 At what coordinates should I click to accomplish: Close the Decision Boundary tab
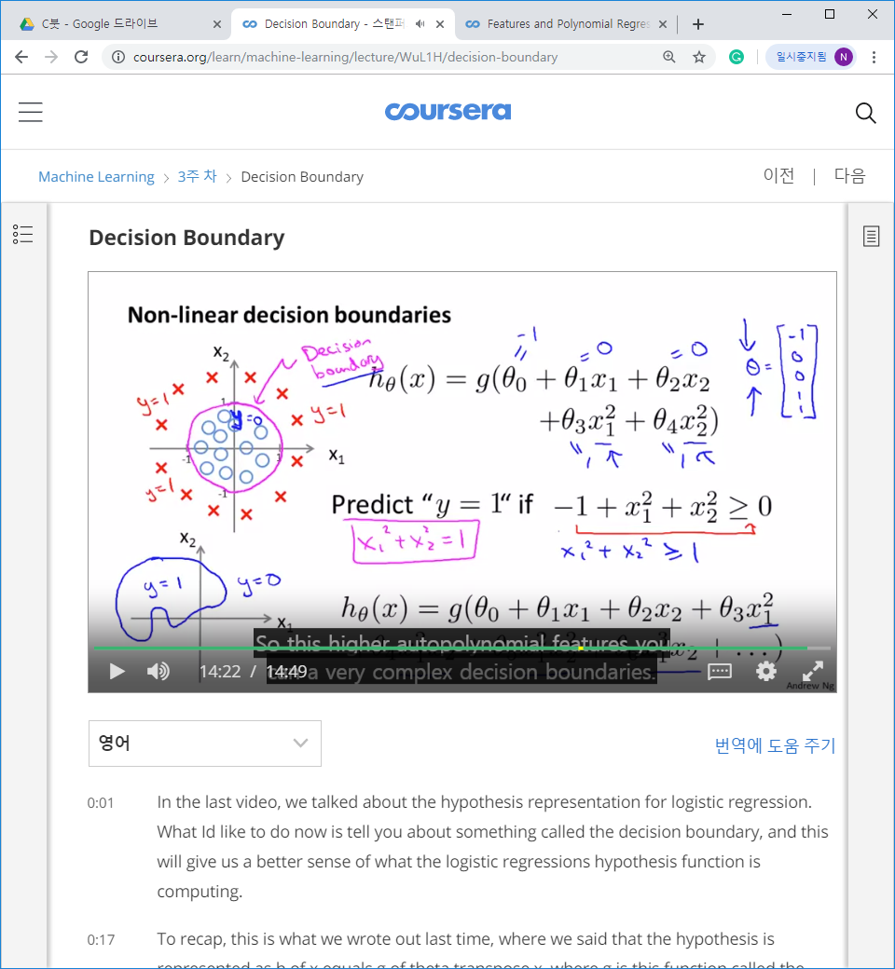[440, 24]
